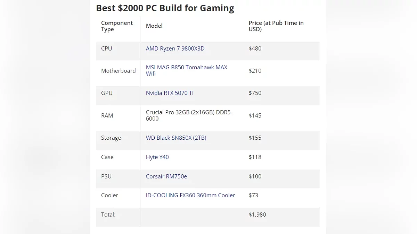Click the $480 CPU price cell
The image size is (417, 234).
tap(255, 49)
